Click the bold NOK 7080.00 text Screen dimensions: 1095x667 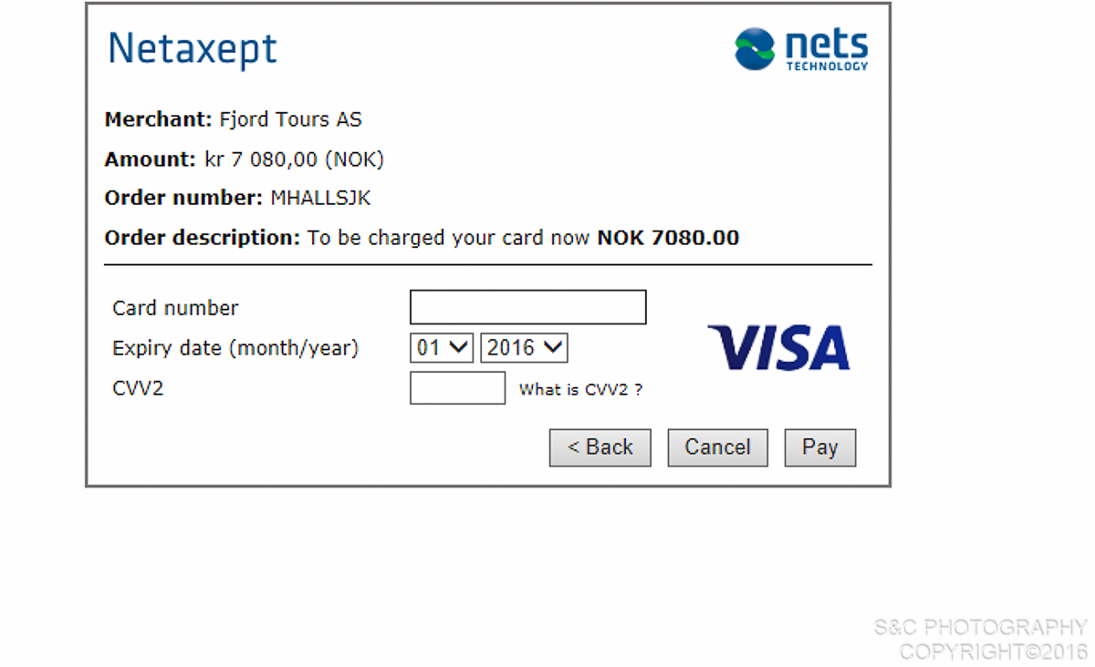tap(668, 239)
